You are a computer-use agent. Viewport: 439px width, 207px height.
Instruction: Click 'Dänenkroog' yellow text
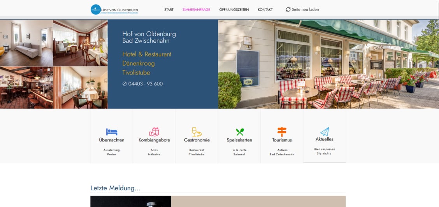pyautogui.click(x=138, y=63)
